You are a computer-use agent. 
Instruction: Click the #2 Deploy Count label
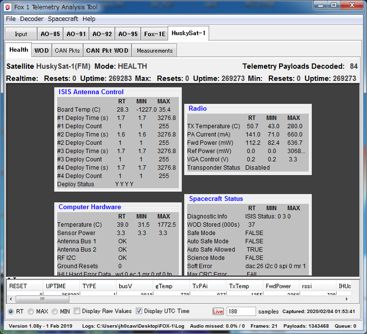point(79,143)
